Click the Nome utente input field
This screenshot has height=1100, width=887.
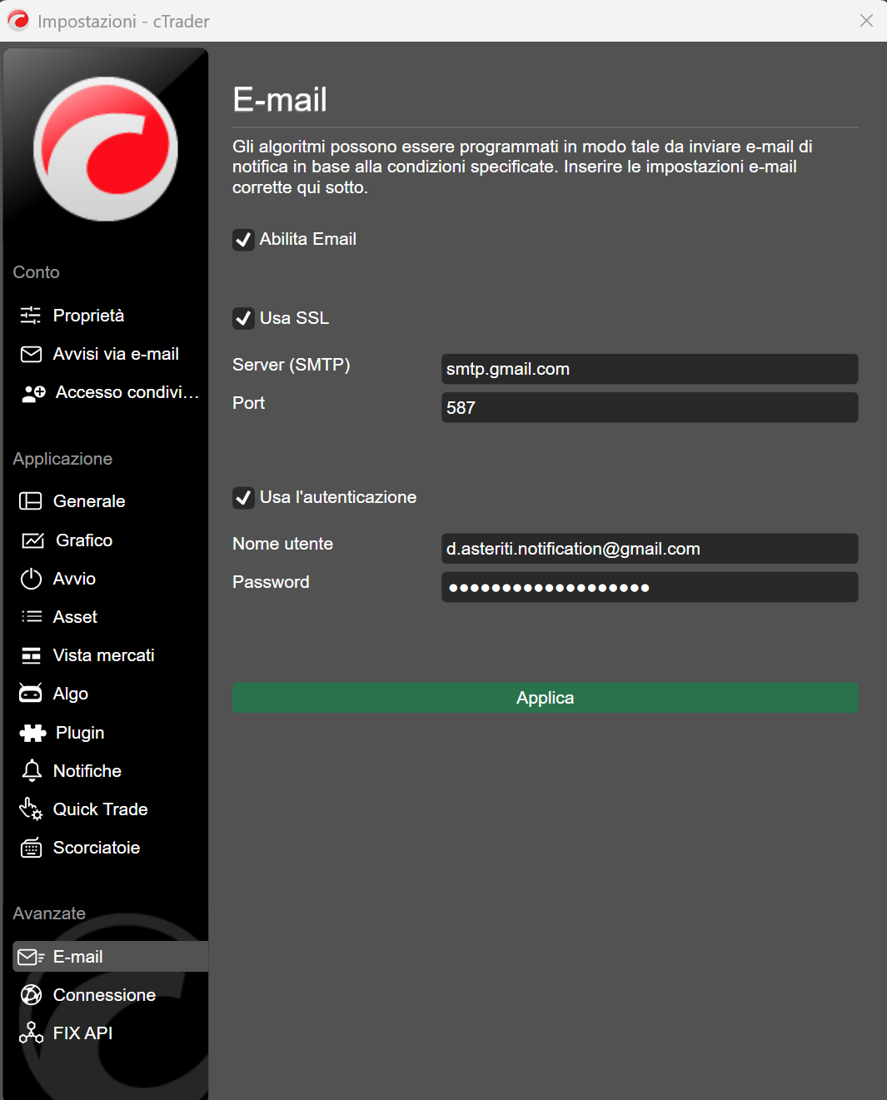650,549
